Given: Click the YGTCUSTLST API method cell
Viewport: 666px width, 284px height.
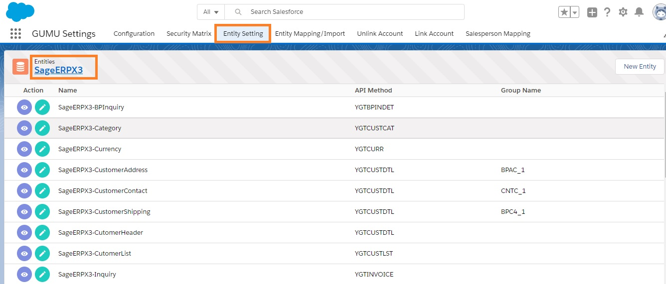Looking at the screenshot, I should [374, 253].
